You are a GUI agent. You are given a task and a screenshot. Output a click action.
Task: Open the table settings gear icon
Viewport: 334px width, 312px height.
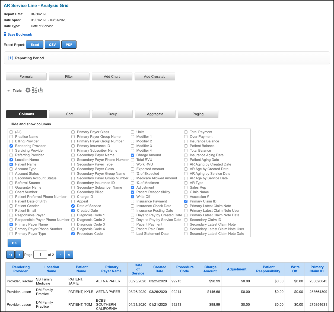coord(28,90)
